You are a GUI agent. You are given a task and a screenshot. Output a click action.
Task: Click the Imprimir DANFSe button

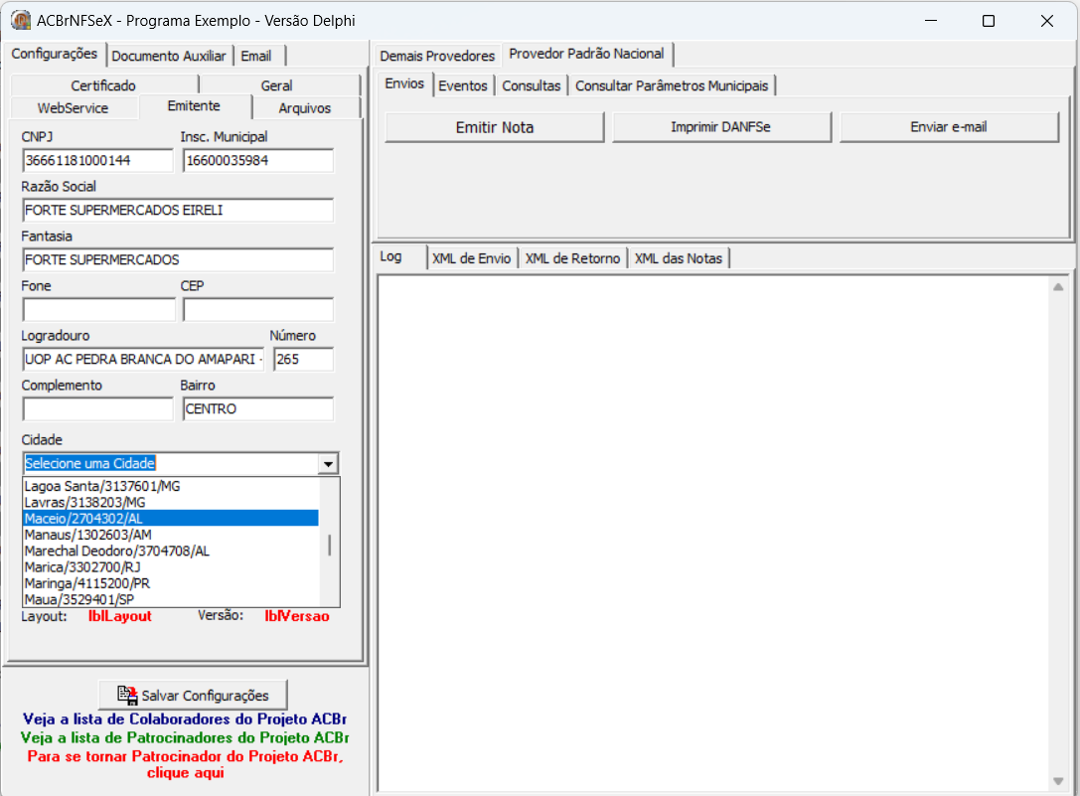click(x=721, y=127)
